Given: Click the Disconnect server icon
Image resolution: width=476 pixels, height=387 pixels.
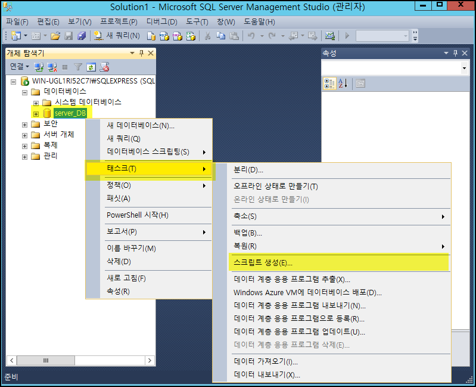Looking at the screenshot, I should point(52,67).
